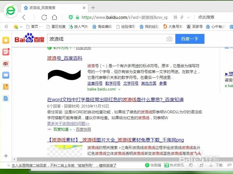233x174 pixels.
Task: Expand the status bar news chevron
Action: pyautogui.click(x=8, y=165)
